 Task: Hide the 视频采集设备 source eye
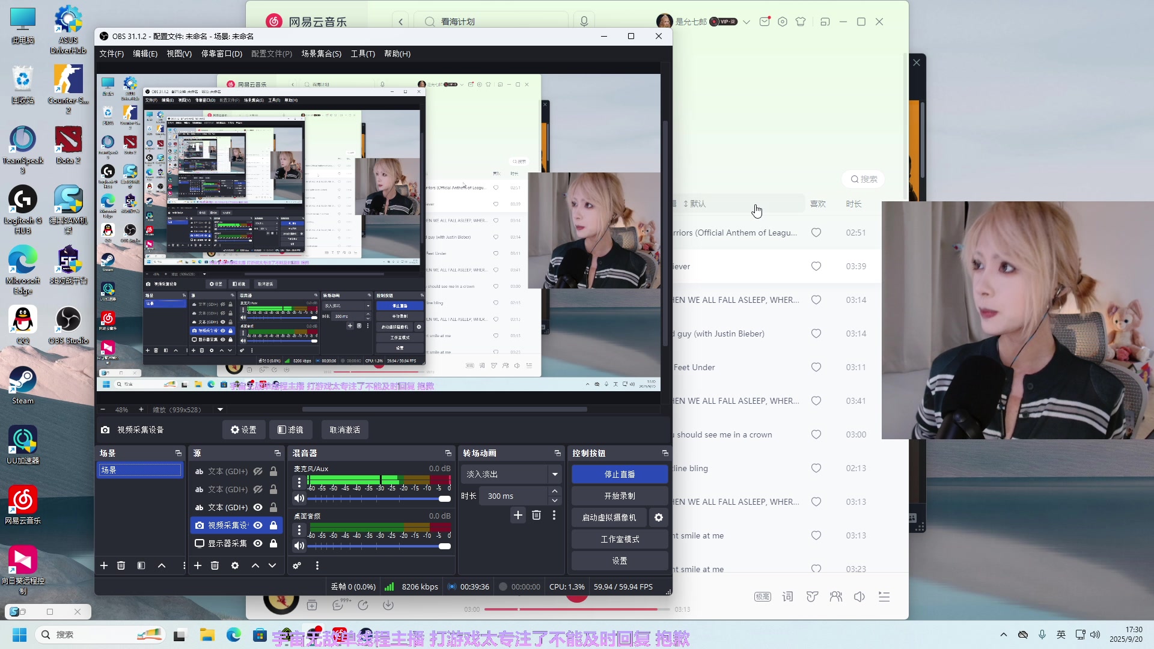[x=258, y=525]
